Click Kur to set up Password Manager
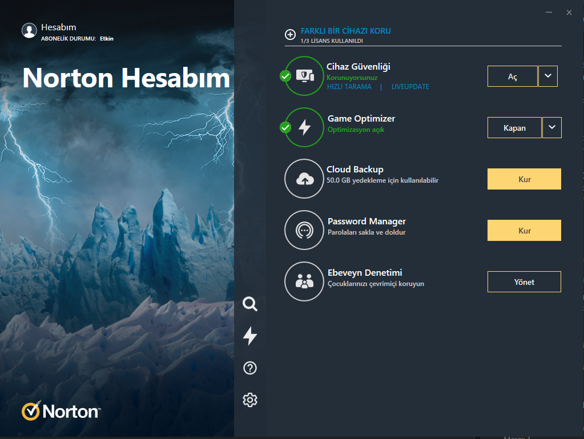Screen dimensions: 584x439 click(525, 231)
